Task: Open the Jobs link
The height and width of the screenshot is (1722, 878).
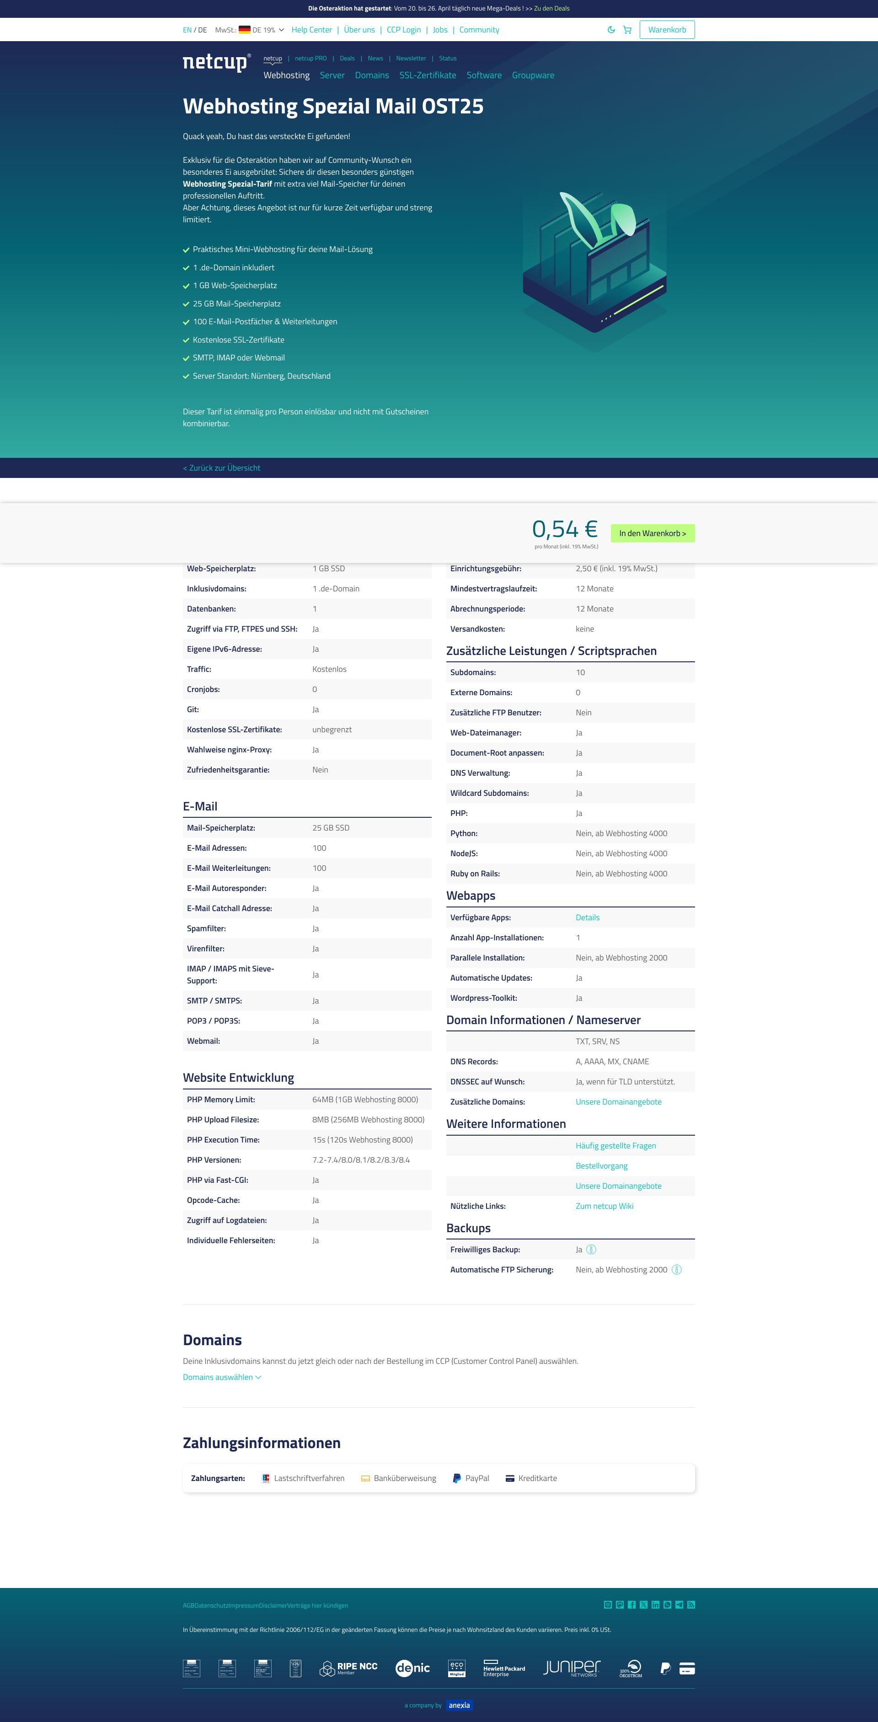Action: [439, 30]
